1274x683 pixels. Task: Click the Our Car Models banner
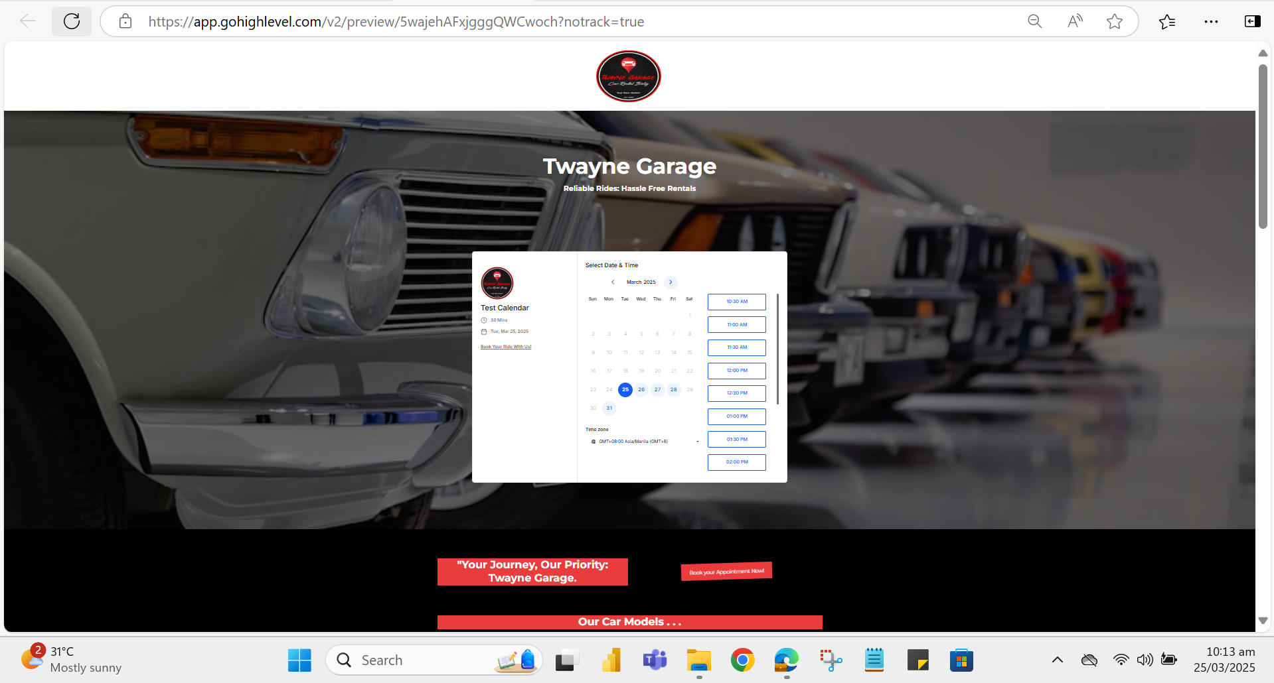630,622
